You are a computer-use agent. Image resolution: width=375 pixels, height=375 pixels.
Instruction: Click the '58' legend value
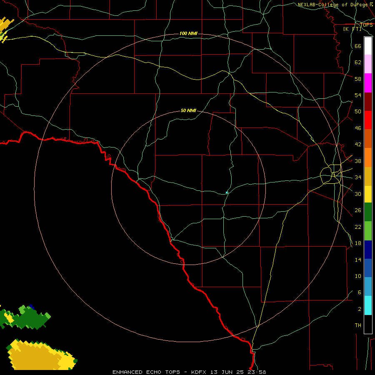click(358, 79)
